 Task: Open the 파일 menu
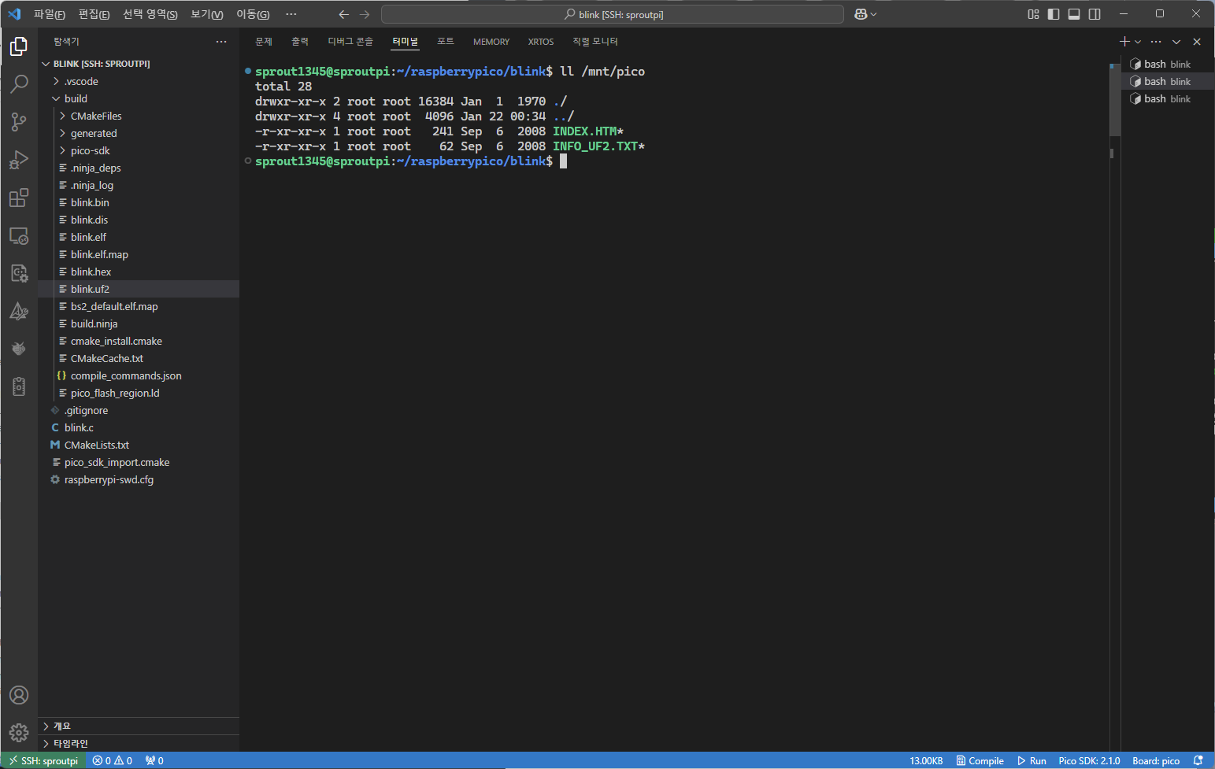tap(49, 14)
